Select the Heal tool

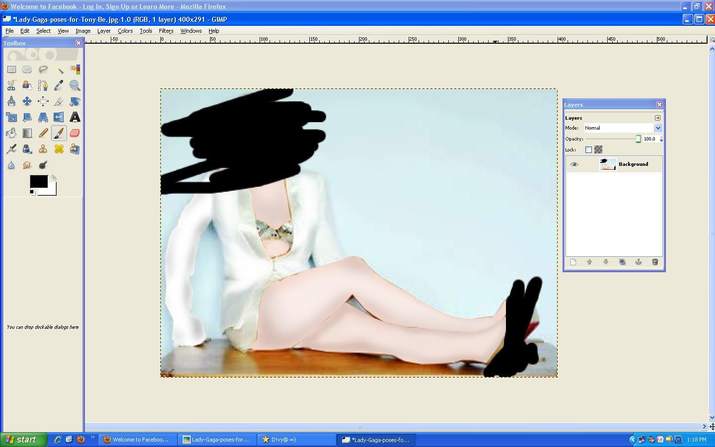coord(59,149)
